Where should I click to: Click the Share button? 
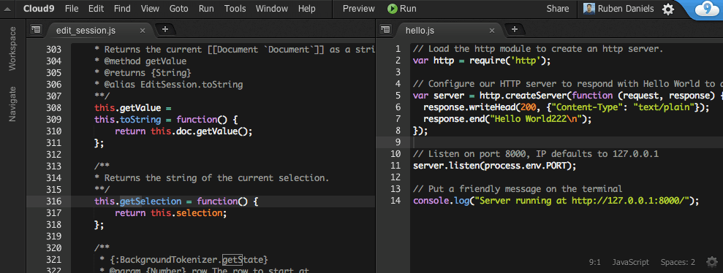point(558,9)
